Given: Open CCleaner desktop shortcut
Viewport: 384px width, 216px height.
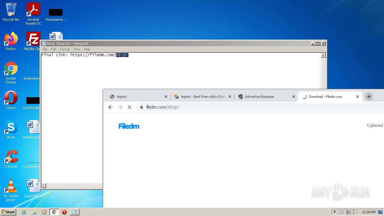Looking at the screenshot, I should [11, 159].
